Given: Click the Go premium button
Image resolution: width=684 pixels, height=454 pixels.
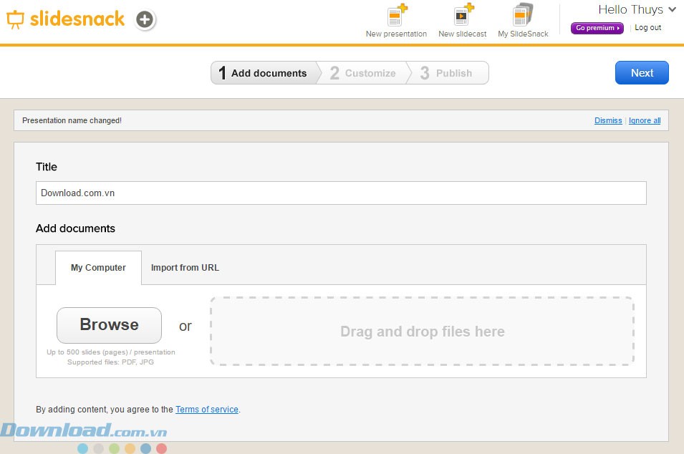Looking at the screenshot, I should click(x=597, y=28).
